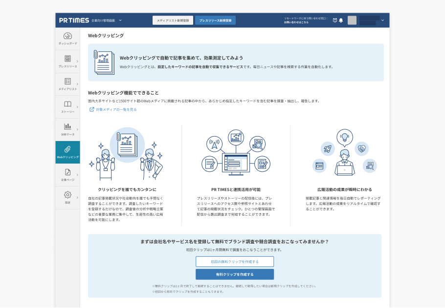The image size is (445, 308).
Task: Open the settings gear icon in sidebar
Action: tap(67, 195)
